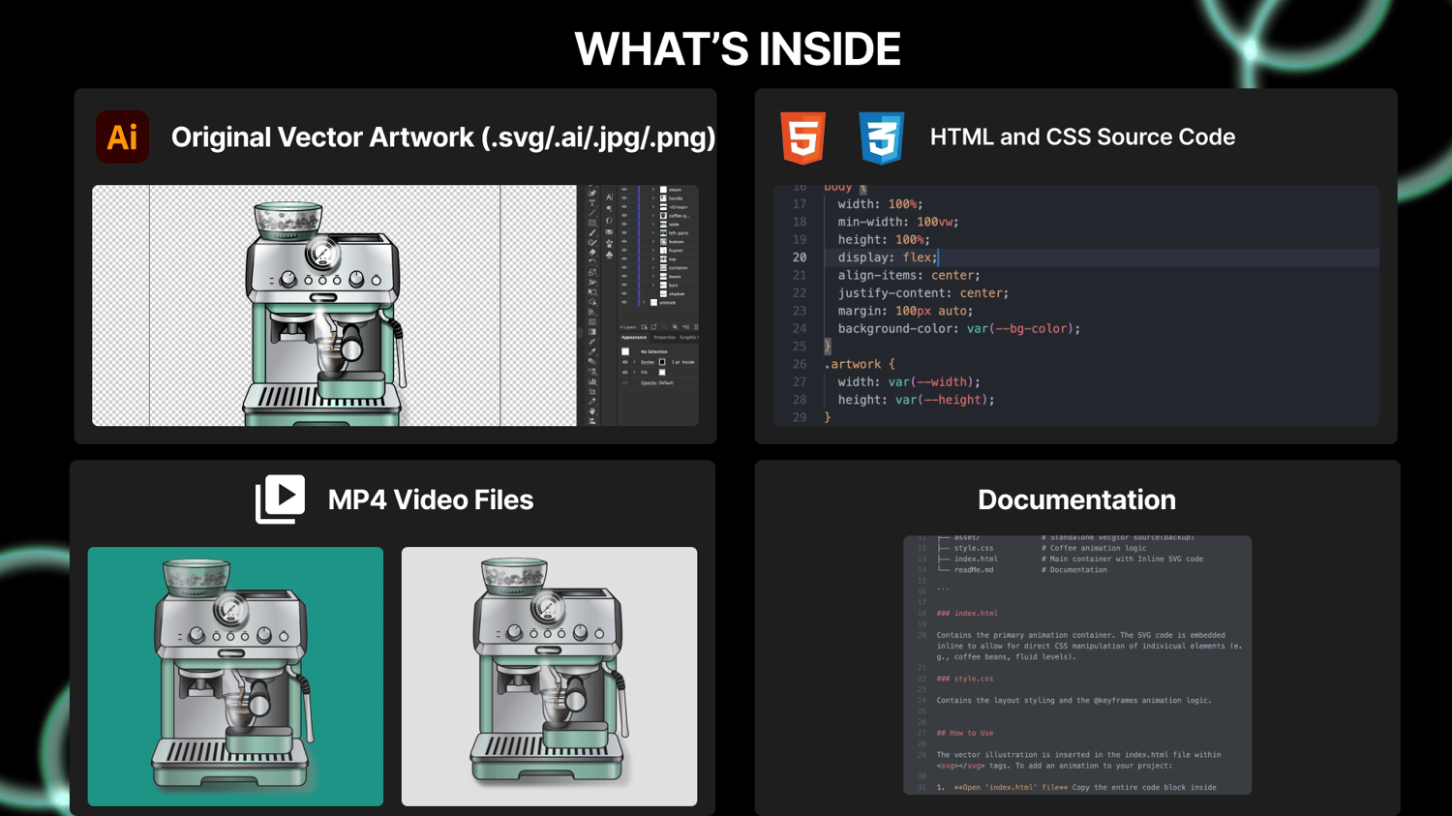This screenshot has height=816, width=1452.
Task: Select the Hand tool
Action: (592, 411)
